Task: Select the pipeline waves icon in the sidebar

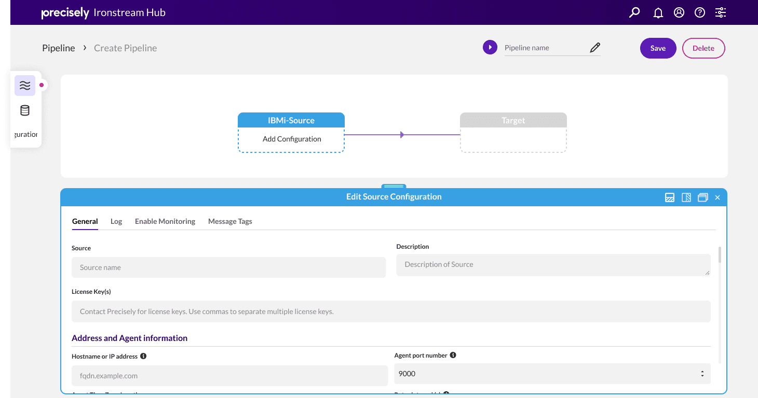Action: pos(25,86)
